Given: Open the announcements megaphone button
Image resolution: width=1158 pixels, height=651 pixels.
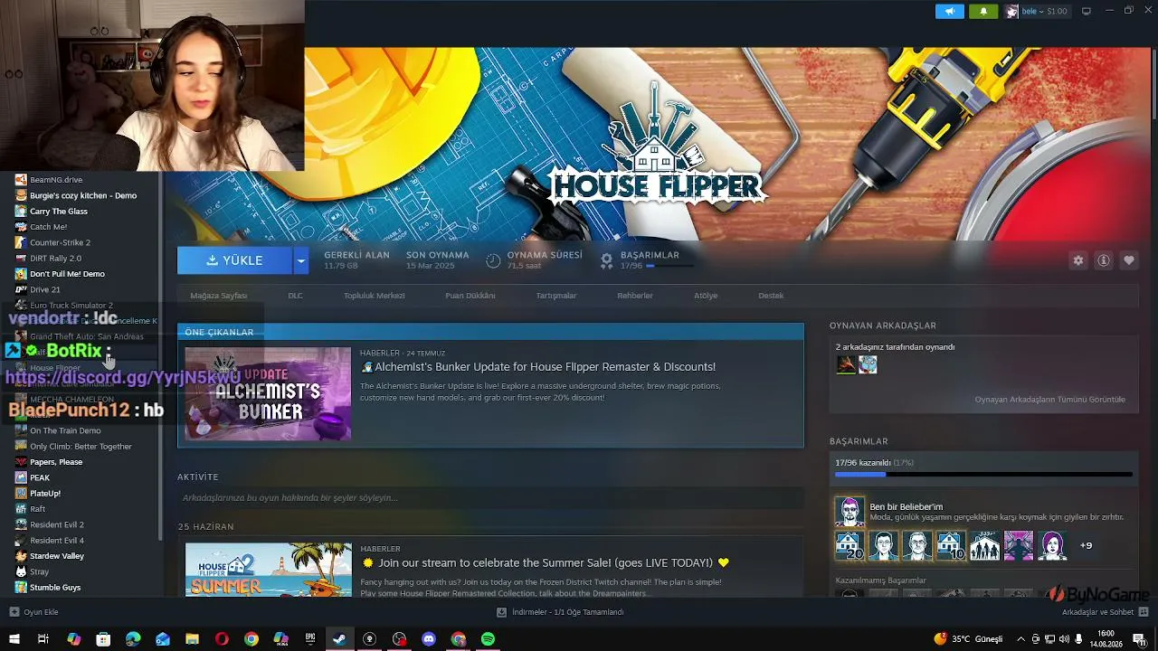Looking at the screenshot, I should click(x=949, y=11).
